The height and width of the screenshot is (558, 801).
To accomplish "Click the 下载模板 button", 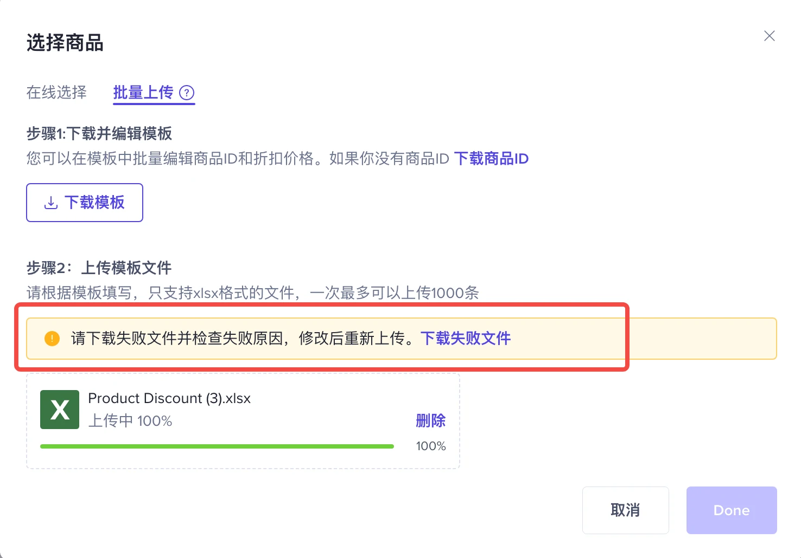I will coord(84,202).
